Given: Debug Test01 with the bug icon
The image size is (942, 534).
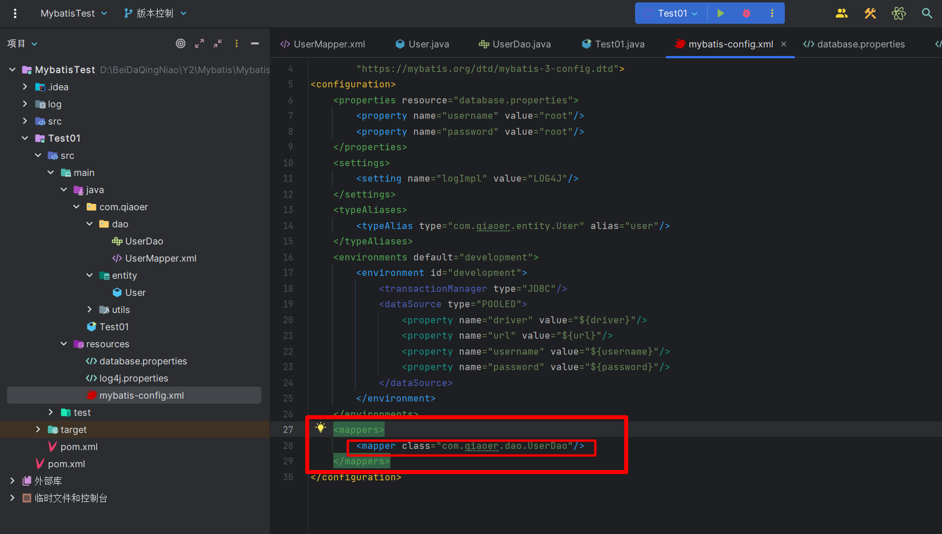Looking at the screenshot, I should tap(747, 13).
